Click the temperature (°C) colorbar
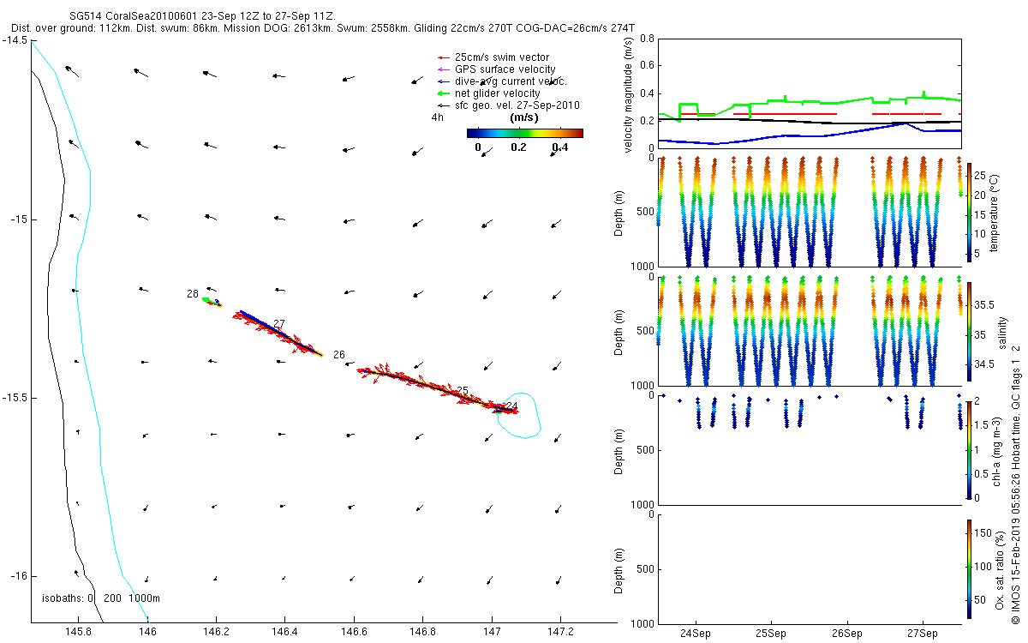 [969, 212]
